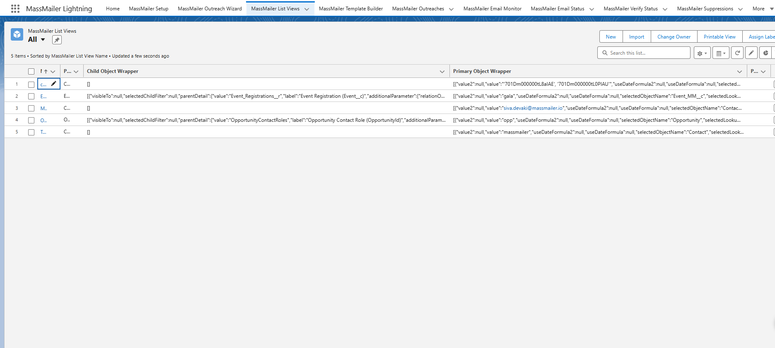Open Child Object Wrapper column menu chevron

point(442,72)
